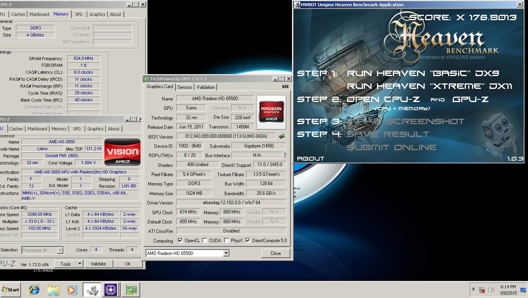Click About in HWBOT Heaven app
This screenshot has width=528, height=298.
[311, 158]
